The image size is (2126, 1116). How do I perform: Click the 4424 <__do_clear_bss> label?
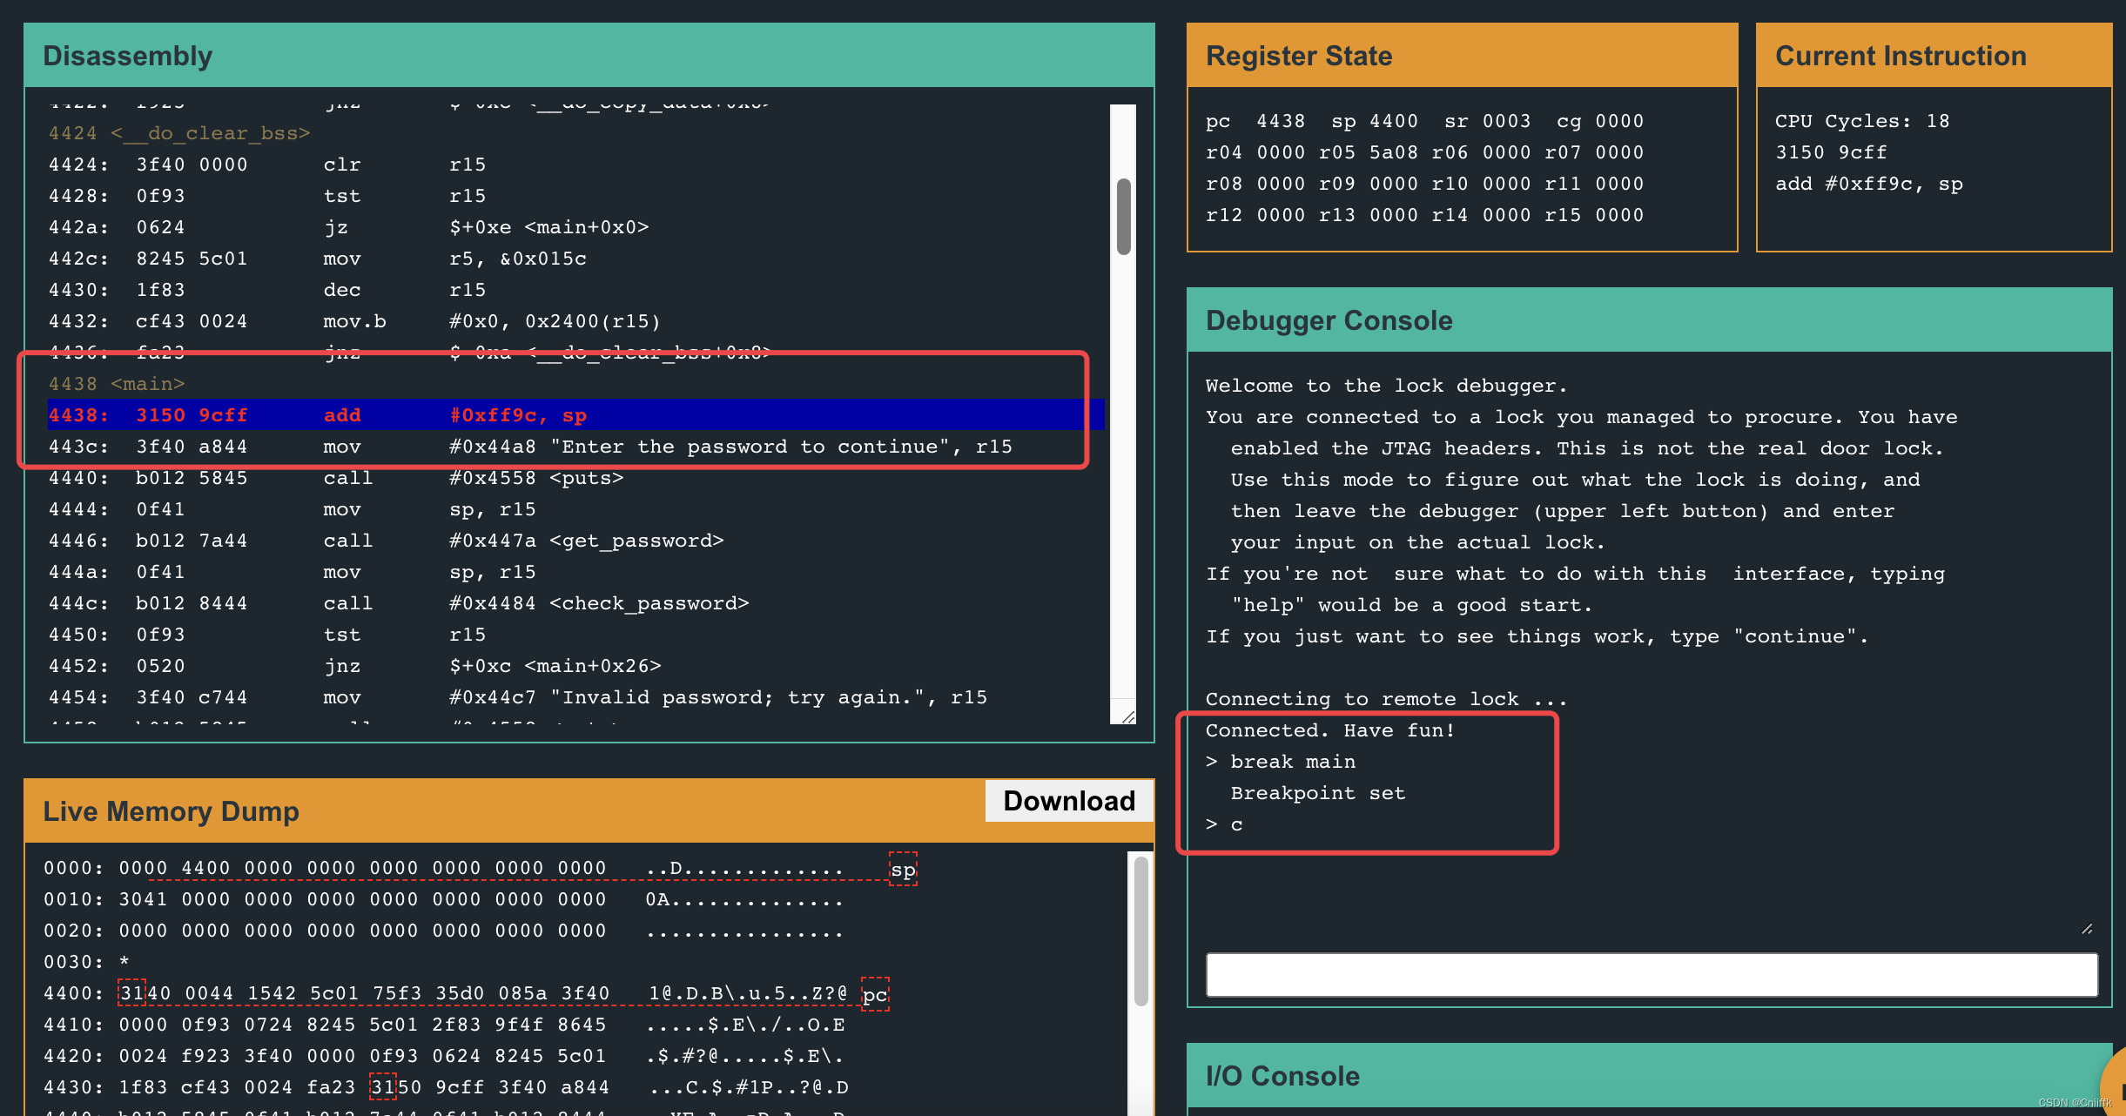[x=179, y=133]
